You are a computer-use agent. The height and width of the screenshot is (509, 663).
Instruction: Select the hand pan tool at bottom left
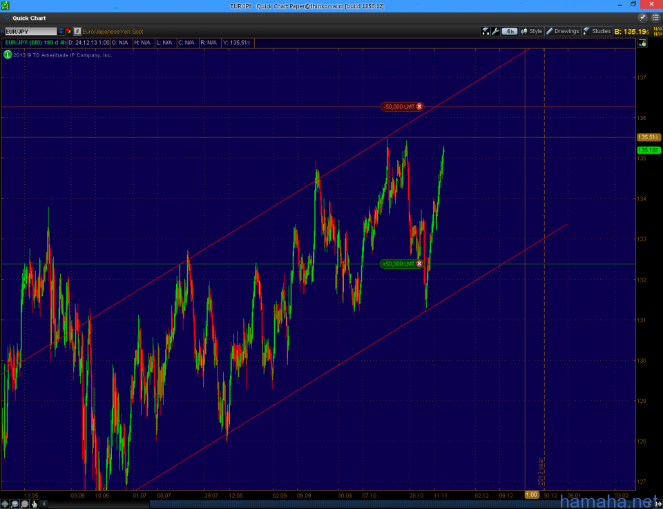point(34,504)
